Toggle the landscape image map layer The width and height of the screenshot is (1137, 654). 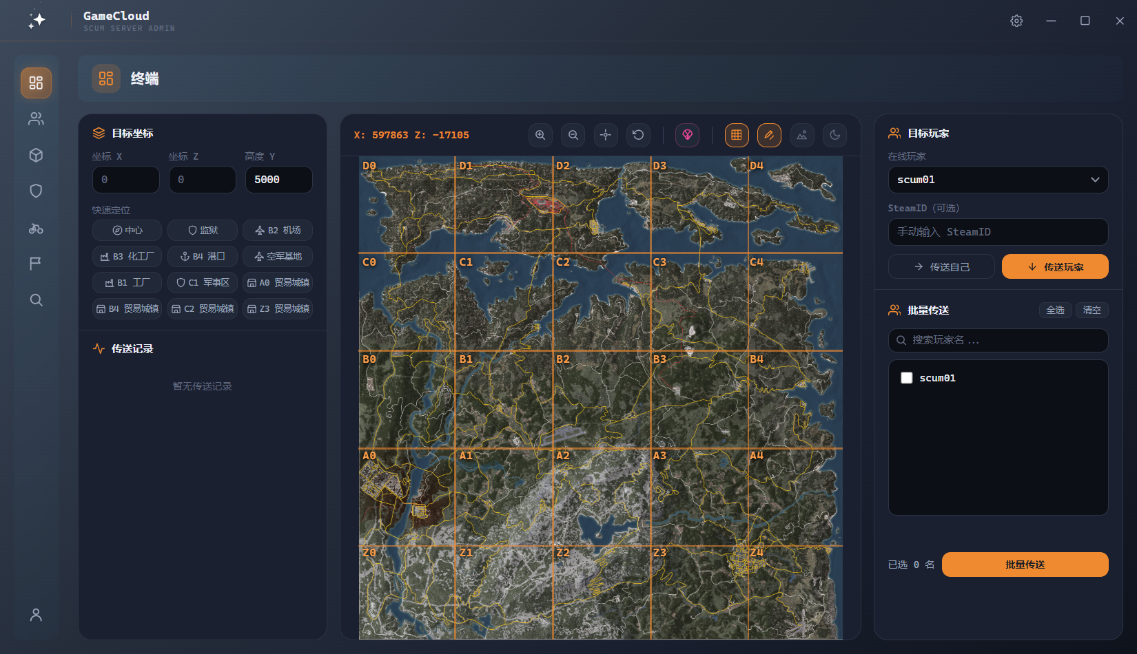coord(802,135)
